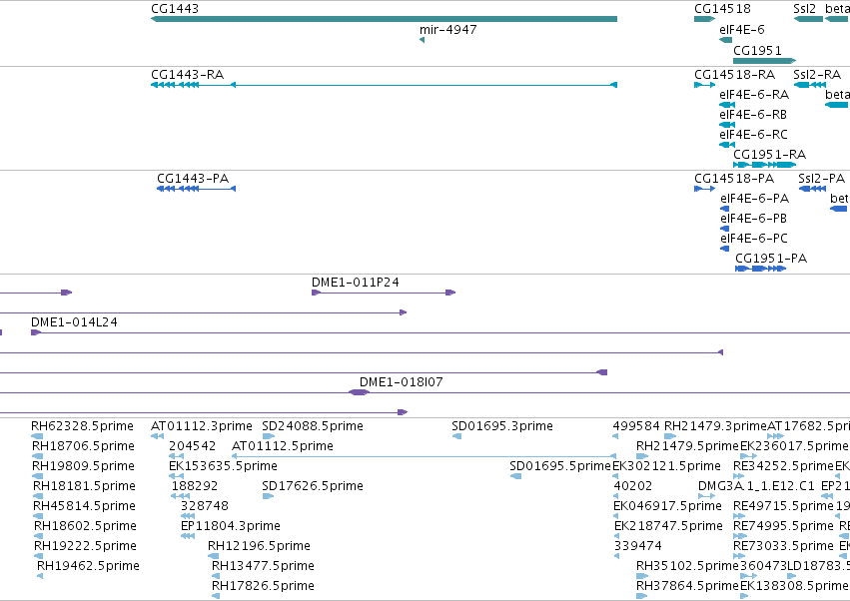Click EK153635.5prime EST label
This screenshot has height=601, width=850.
tap(224, 466)
